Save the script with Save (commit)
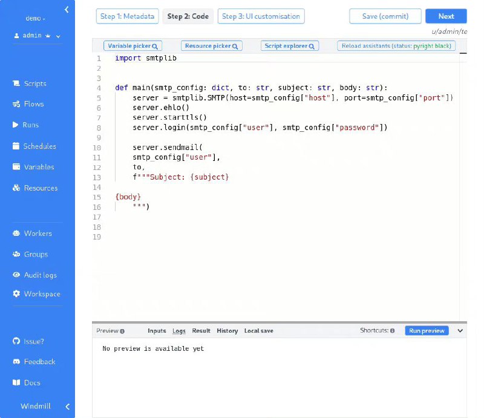This screenshot has height=418, width=484. click(385, 16)
